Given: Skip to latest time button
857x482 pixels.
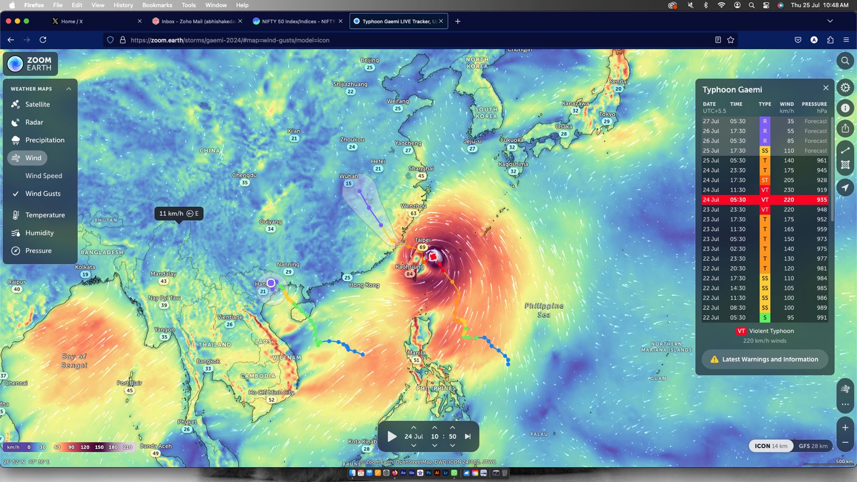Looking at the screenshot, I should tap(468, 436).
